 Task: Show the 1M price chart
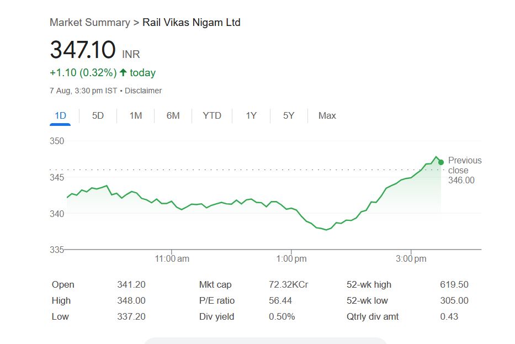pyautogui.click(x=135, y=115)
